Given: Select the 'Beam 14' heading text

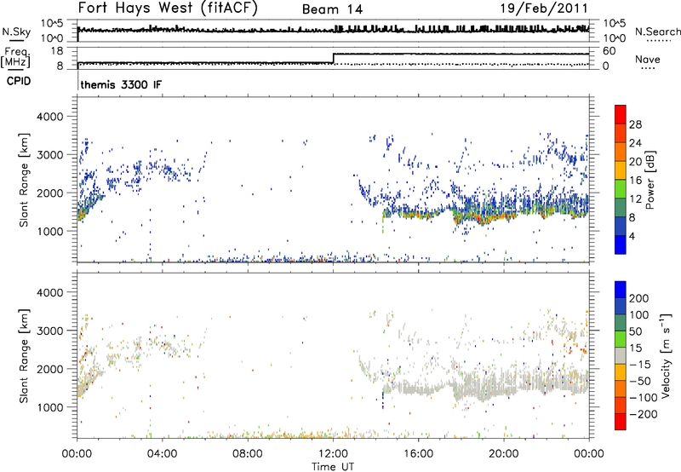Looking at the screenshot, I should click(x=332, y=9).
